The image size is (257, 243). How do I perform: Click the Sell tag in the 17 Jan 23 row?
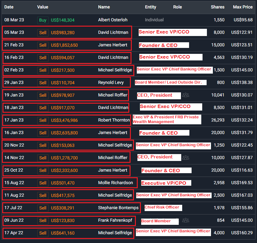[x=43, y=120]
